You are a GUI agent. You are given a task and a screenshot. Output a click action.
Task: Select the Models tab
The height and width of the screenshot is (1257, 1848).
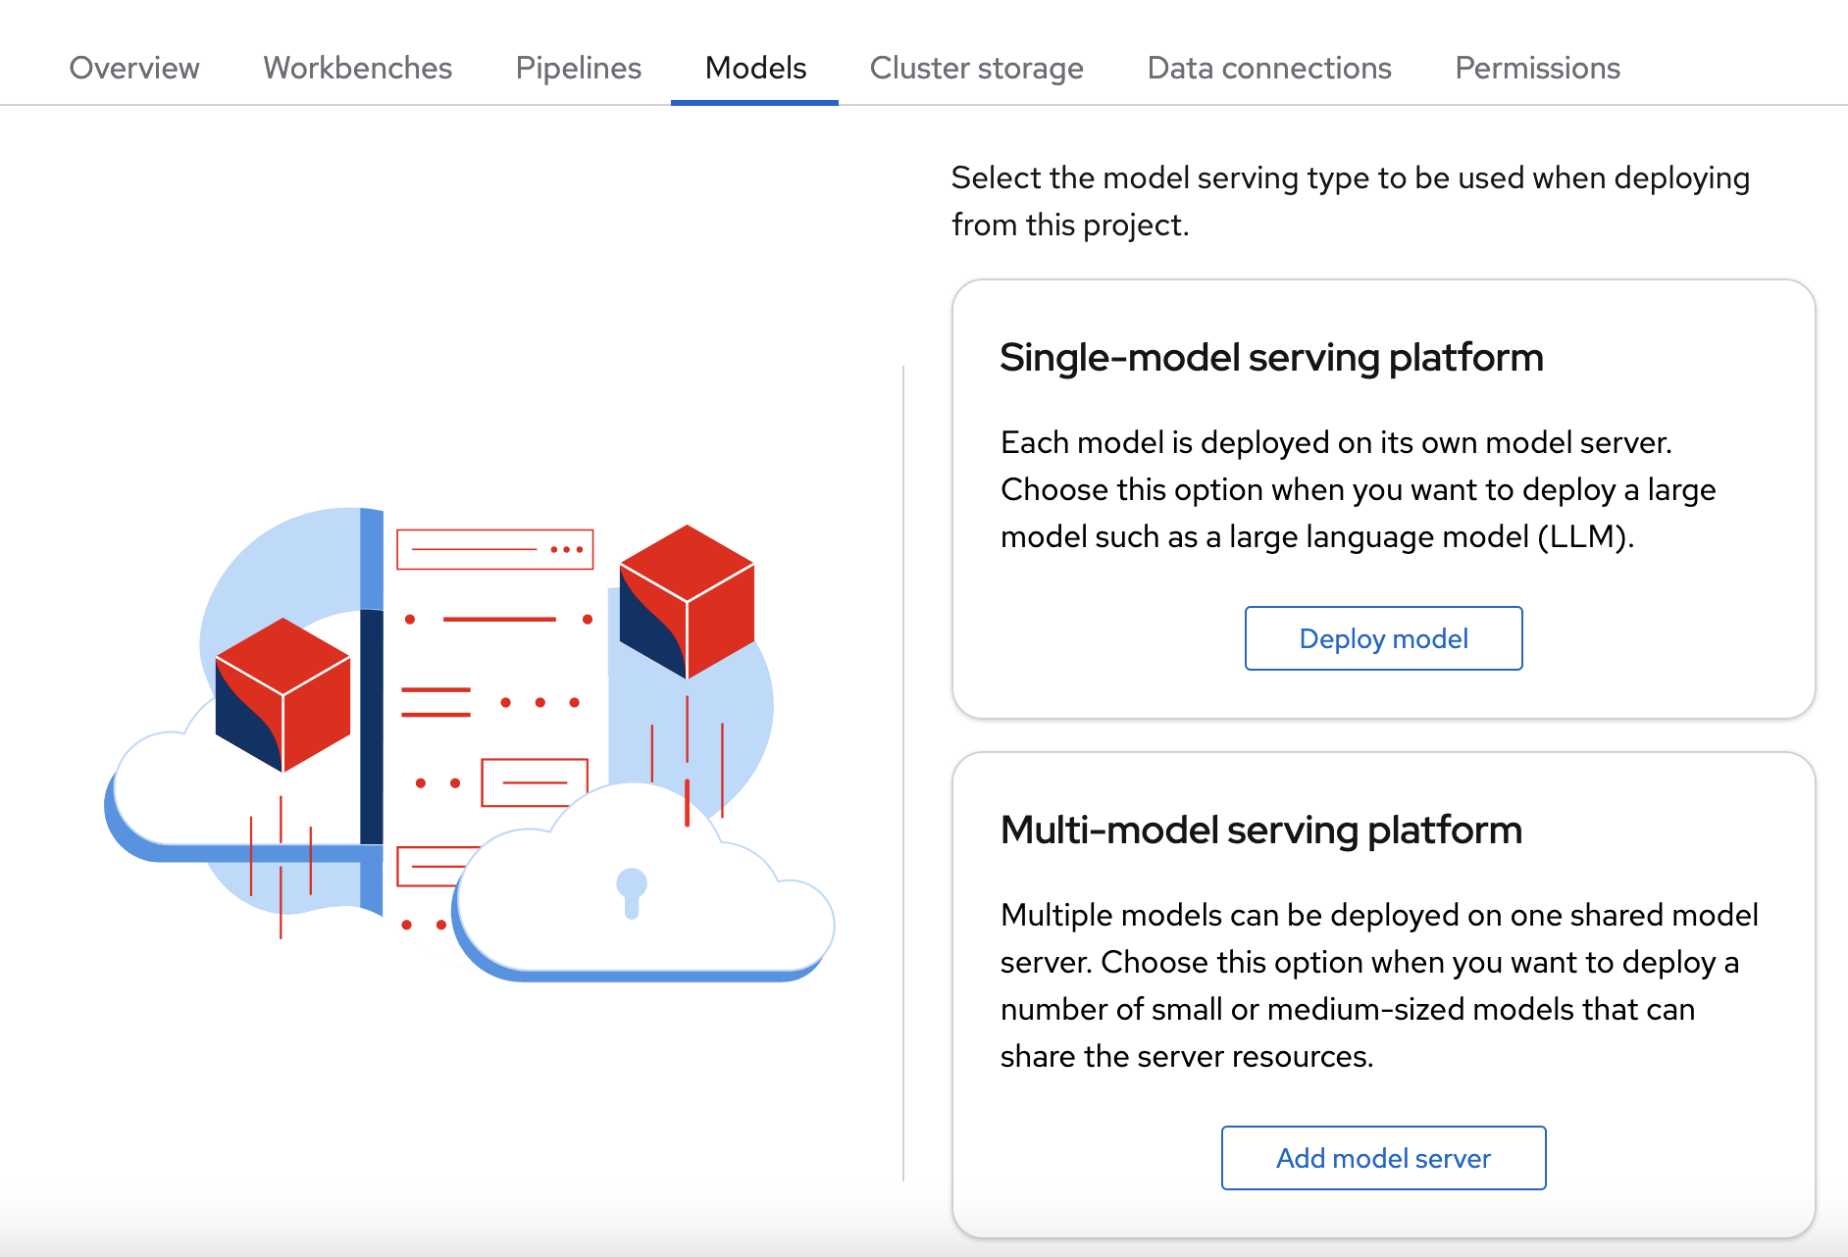754,67
